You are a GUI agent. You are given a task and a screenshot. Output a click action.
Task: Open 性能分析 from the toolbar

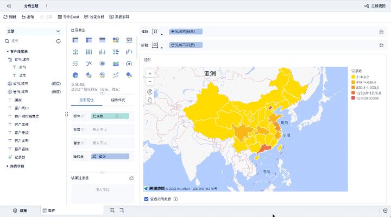point(94,17)
